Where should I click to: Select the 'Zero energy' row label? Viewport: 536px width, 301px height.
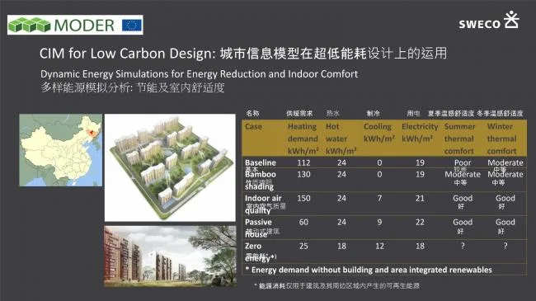pyautogui.click(x=257, y=252)
